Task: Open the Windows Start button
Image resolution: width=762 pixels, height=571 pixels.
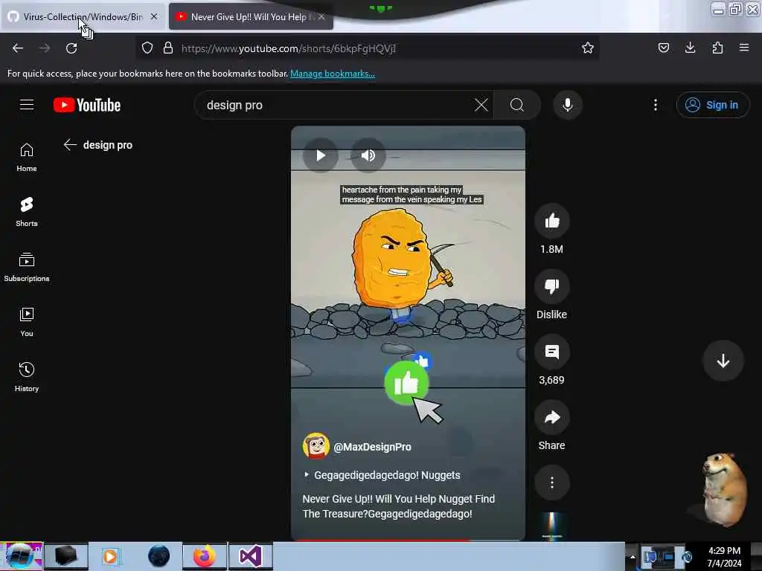Action: pyautogui.click(x=22, y=556)
